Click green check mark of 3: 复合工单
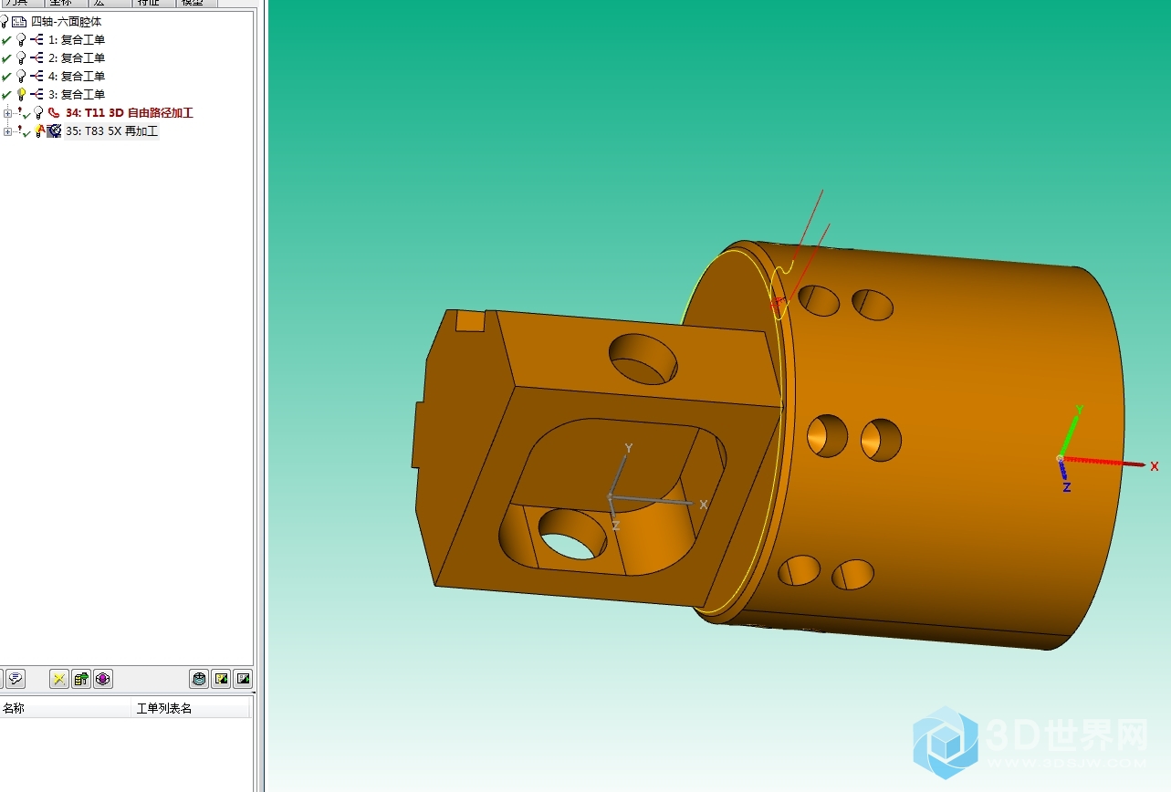Image resolution: width=1171 pixels, height=792 pixels. tap(6, 95)
